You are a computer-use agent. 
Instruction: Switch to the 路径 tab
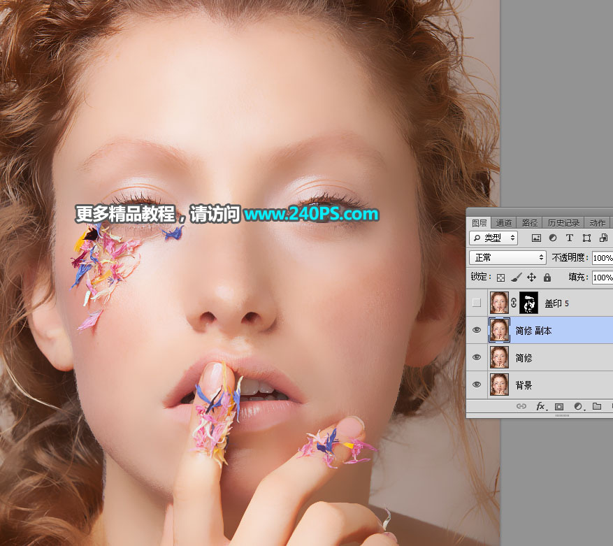tap(529, 223)
